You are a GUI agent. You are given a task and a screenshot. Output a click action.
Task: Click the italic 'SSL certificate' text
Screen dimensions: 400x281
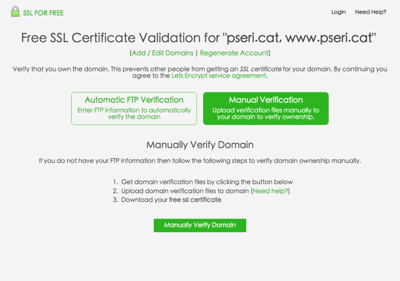click(x=261, y=69)
